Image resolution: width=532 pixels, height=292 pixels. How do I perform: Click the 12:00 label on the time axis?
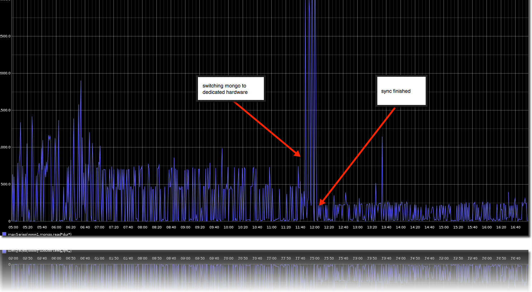pyautogui.click(x=314, y=227)
